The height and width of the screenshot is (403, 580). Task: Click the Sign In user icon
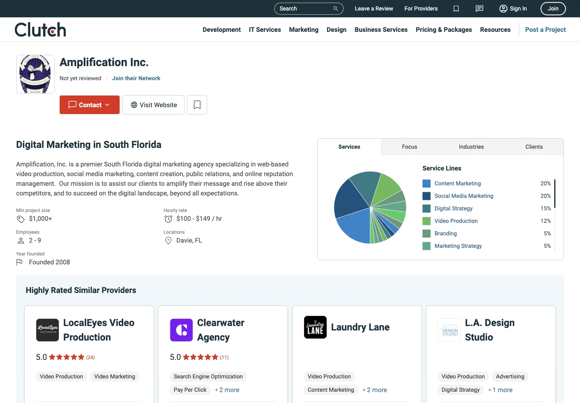[x=503, y=8]
